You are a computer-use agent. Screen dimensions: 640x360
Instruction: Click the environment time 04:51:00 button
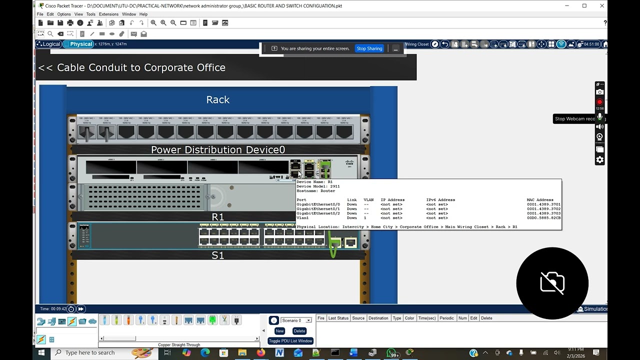[x=588, y=44]
